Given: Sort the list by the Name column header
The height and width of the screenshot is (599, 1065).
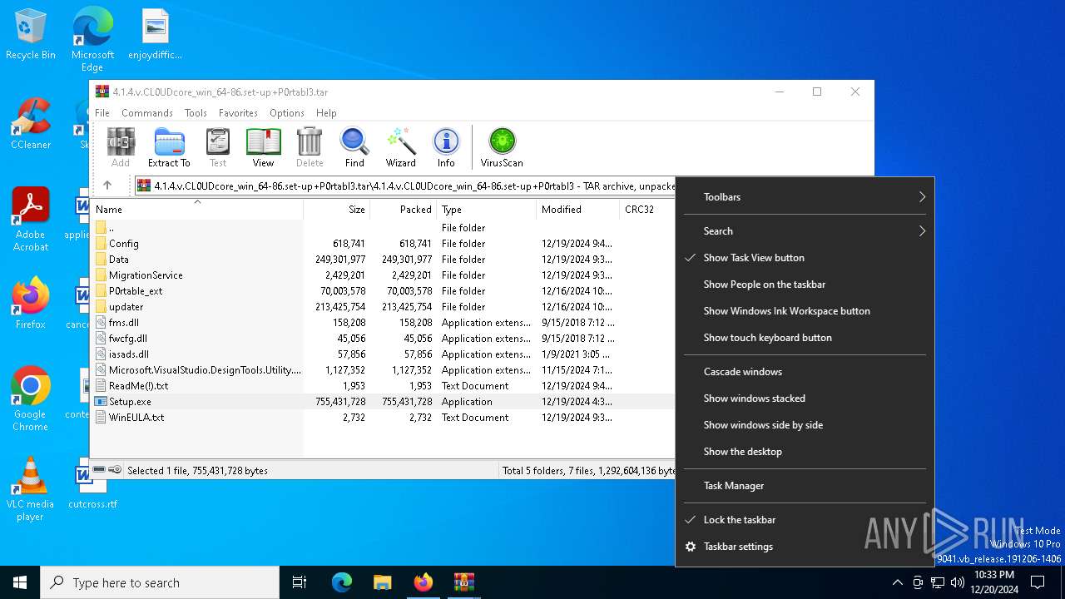Looking at the screenshot, I should (197, 209).
